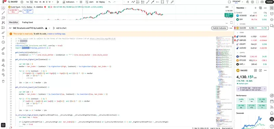Open the quick search icon in the top bar
The height and width of the screenshot is (129, 274).
tap(247, 2)
